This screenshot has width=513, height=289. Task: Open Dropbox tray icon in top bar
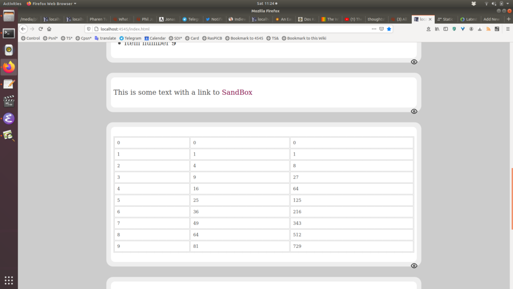pyautogui.click(x=473, y=4)
